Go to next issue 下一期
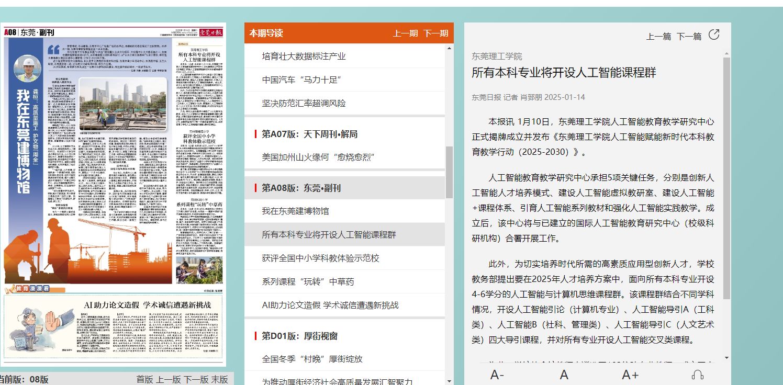The width and height of the screenshot is (783, 385). [x=435, y=33]
